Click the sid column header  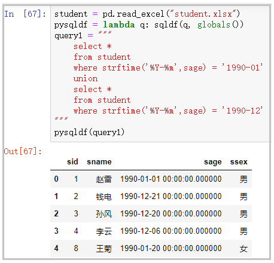tap(72, 161)
